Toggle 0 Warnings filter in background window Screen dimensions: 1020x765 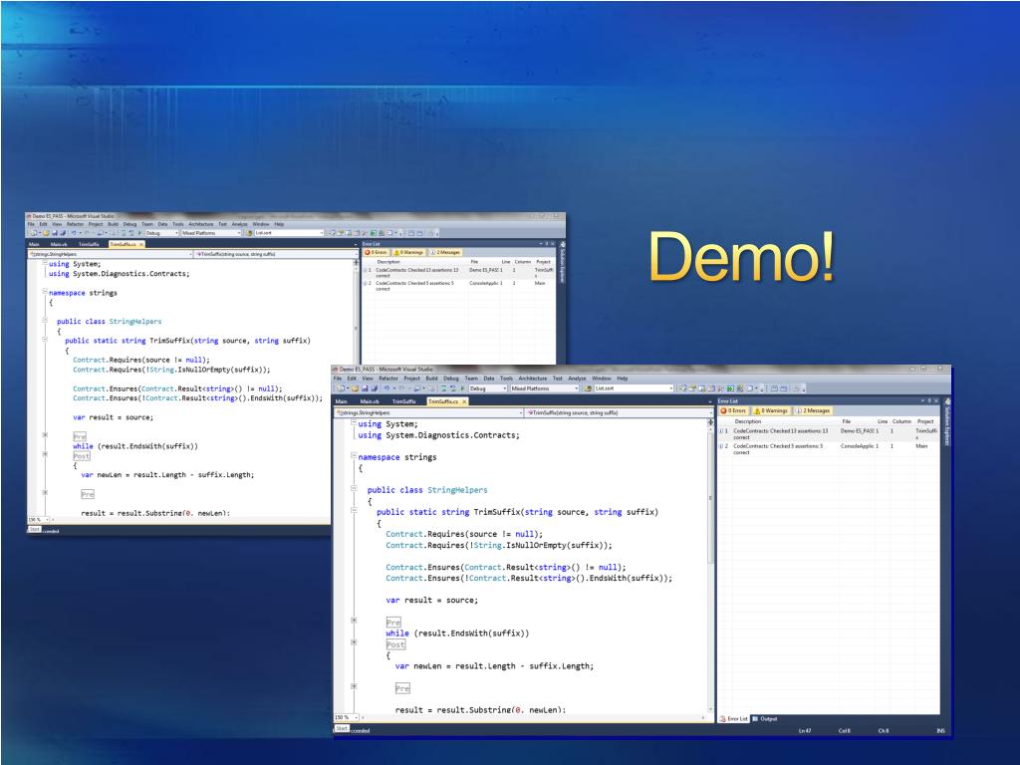[x=408, y=252]
